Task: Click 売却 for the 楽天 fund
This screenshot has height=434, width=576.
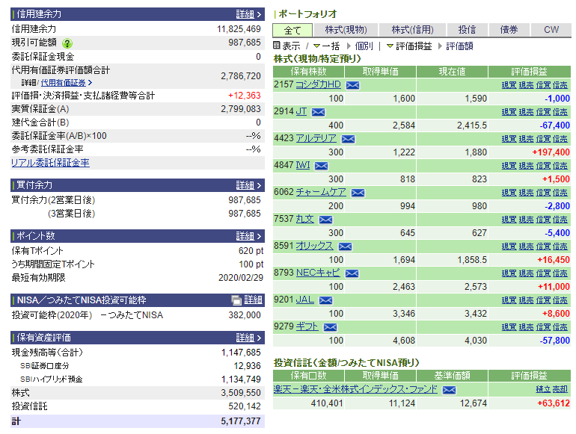Action: click(560, 389)
